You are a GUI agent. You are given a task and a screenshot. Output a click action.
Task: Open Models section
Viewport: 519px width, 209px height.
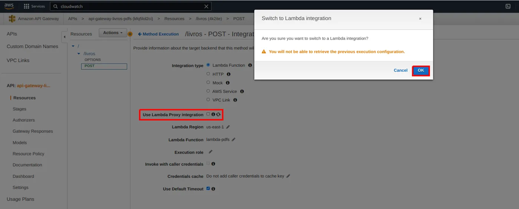click(x=20, y=143)
